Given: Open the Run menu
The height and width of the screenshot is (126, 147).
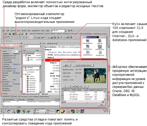Looking at the screenshot, I should coord(29,31).
